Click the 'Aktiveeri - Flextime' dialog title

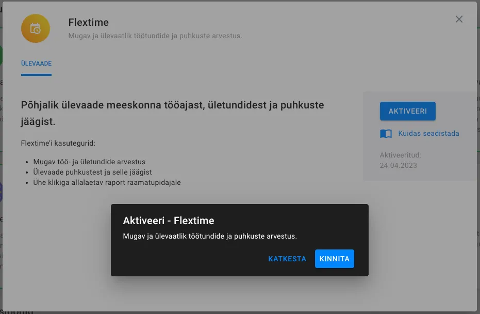[x=168, y=221]
